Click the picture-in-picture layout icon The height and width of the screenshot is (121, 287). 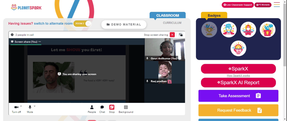tap(181, 35)
